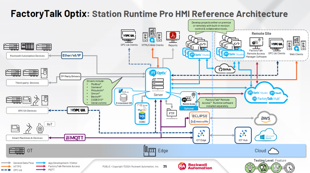The width and height of the screenshot is (310, 173).
Task: Select the Smart Machines & Devices label
Action: point(27,138)
